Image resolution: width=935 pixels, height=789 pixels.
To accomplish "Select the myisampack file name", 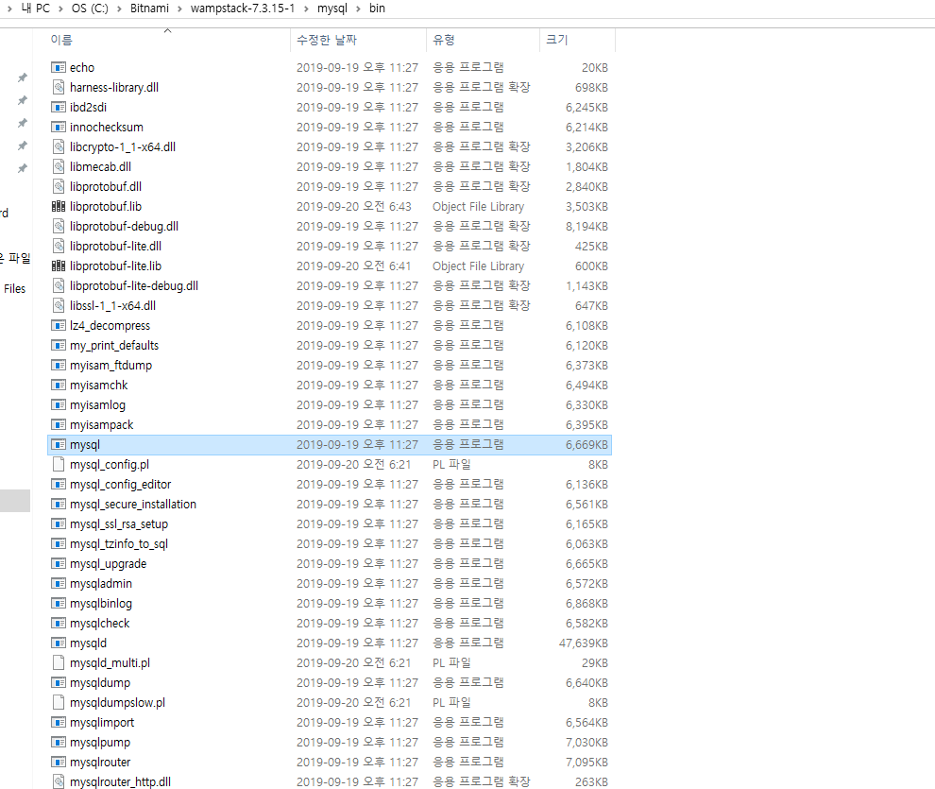I will click(x=101, y=424).
